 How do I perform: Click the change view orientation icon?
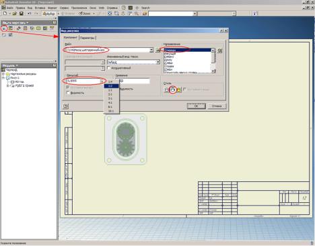(x=220, y=51)
